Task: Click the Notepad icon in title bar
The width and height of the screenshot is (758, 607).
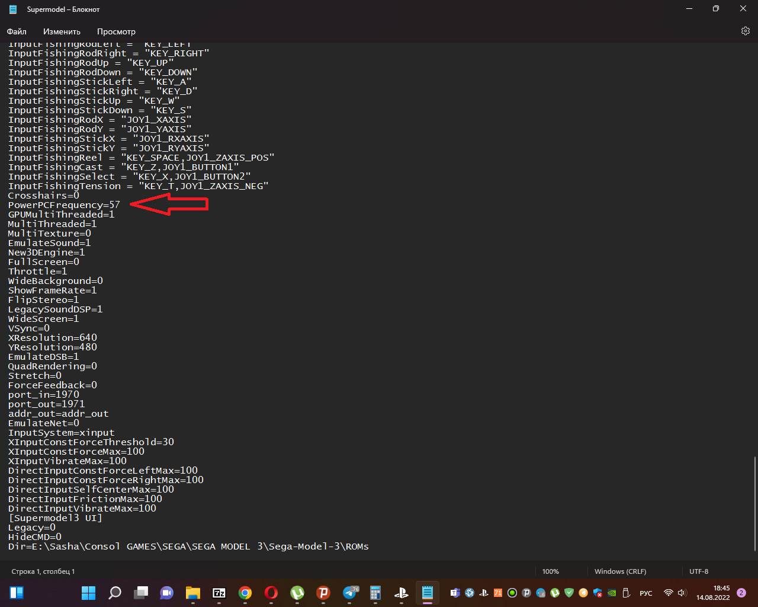Action: click(x=13, y=9)
